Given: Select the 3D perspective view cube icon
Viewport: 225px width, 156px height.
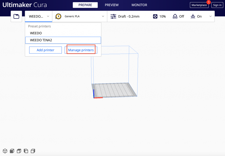Looking at the screenshot, I should (x=5, y=151).
